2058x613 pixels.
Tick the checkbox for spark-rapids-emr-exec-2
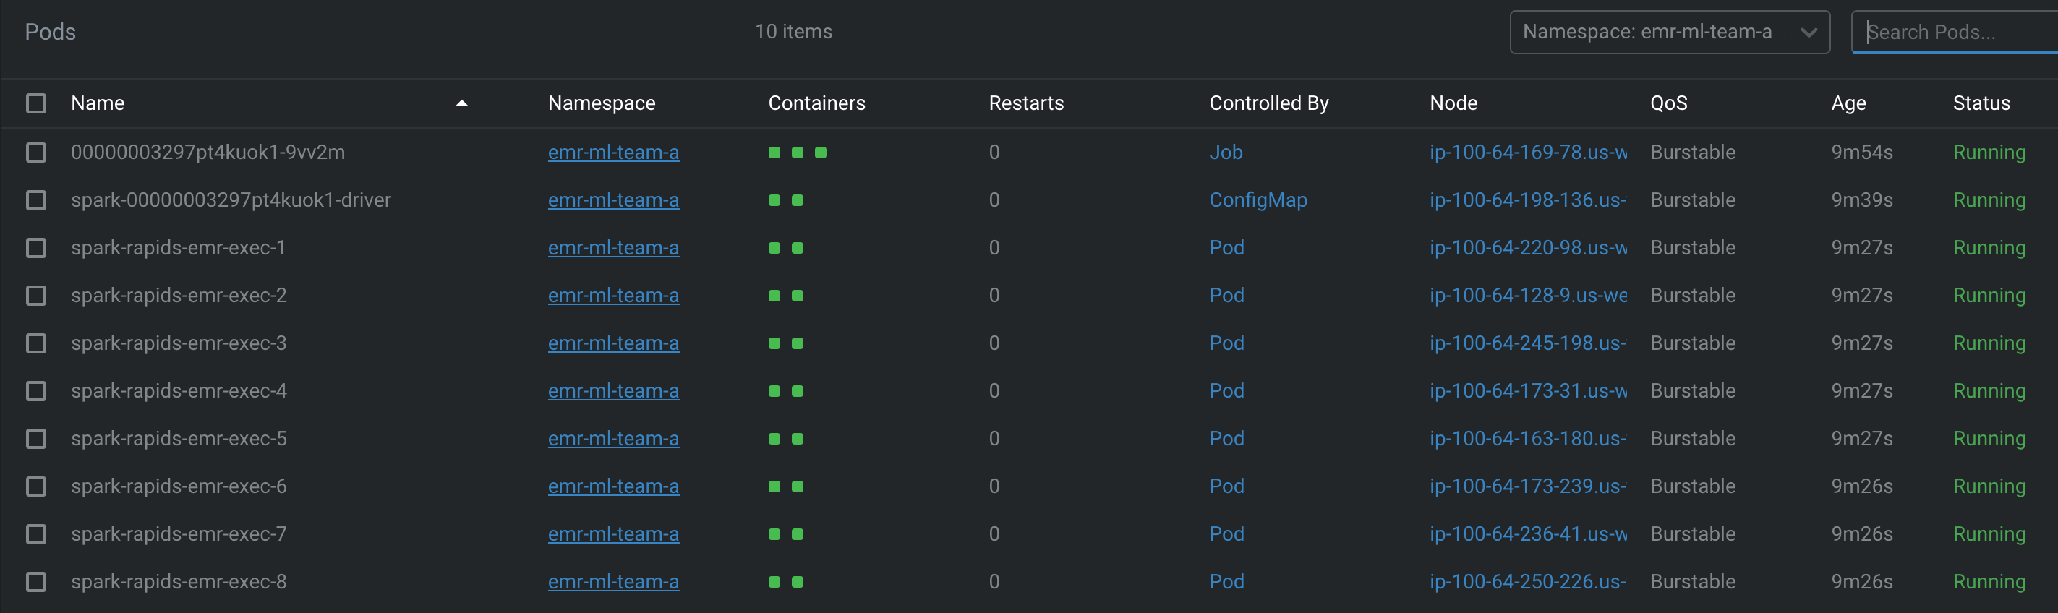coord(36,296)
